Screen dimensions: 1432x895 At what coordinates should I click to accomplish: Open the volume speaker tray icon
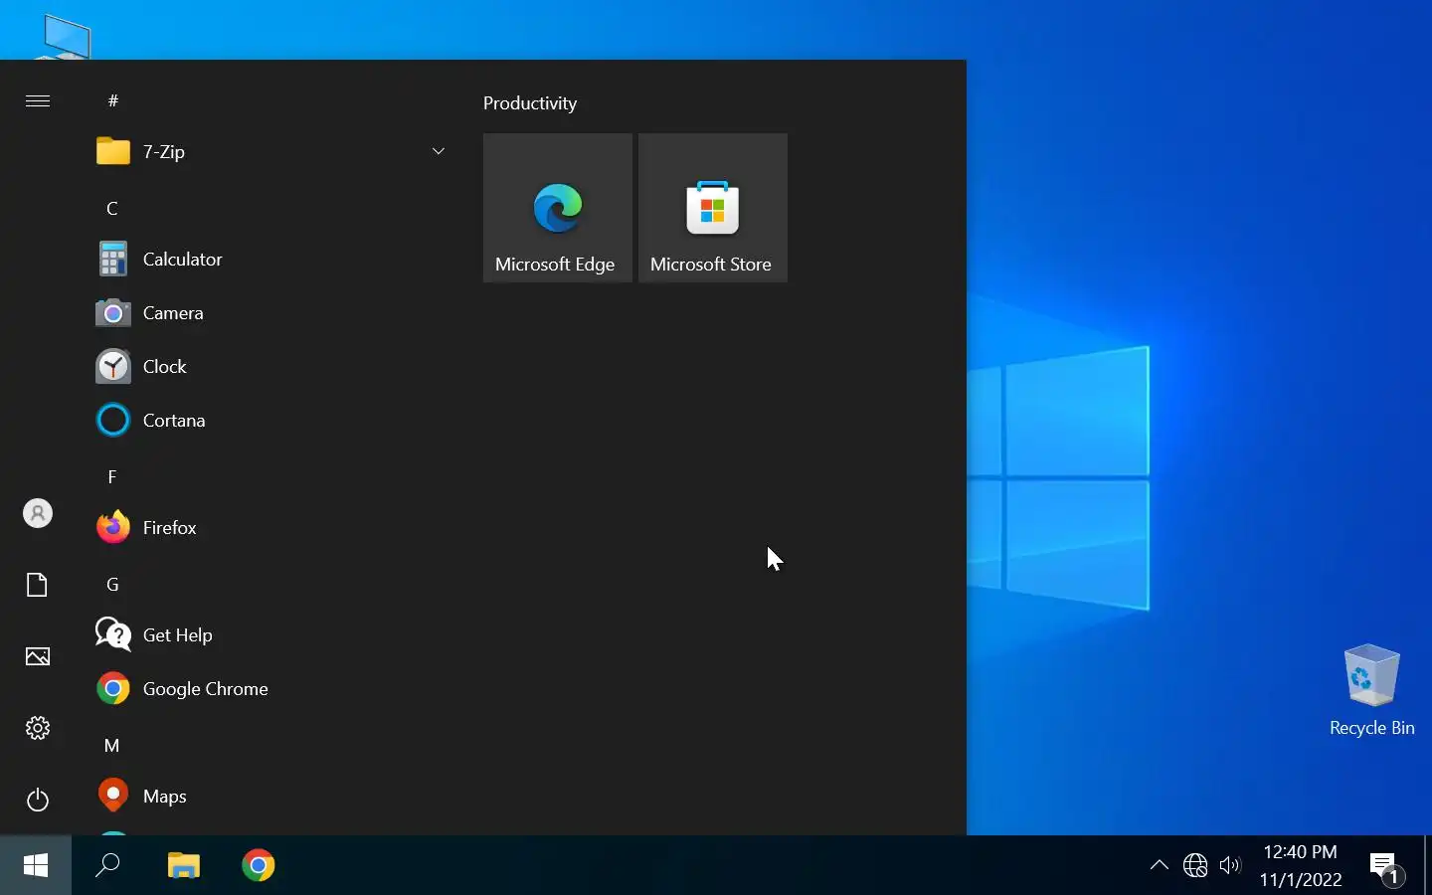click(1230, 865)
